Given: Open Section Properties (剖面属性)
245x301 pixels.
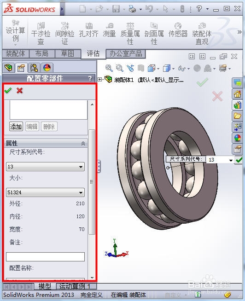Looking at the screenshot, I should pos(154,33).
